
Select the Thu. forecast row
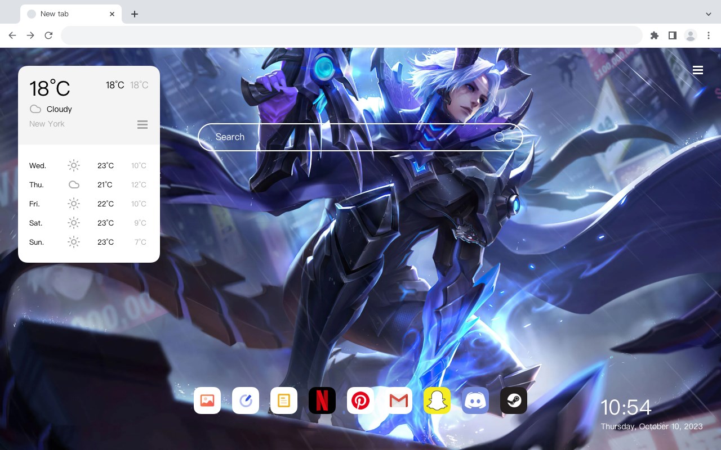89,184
